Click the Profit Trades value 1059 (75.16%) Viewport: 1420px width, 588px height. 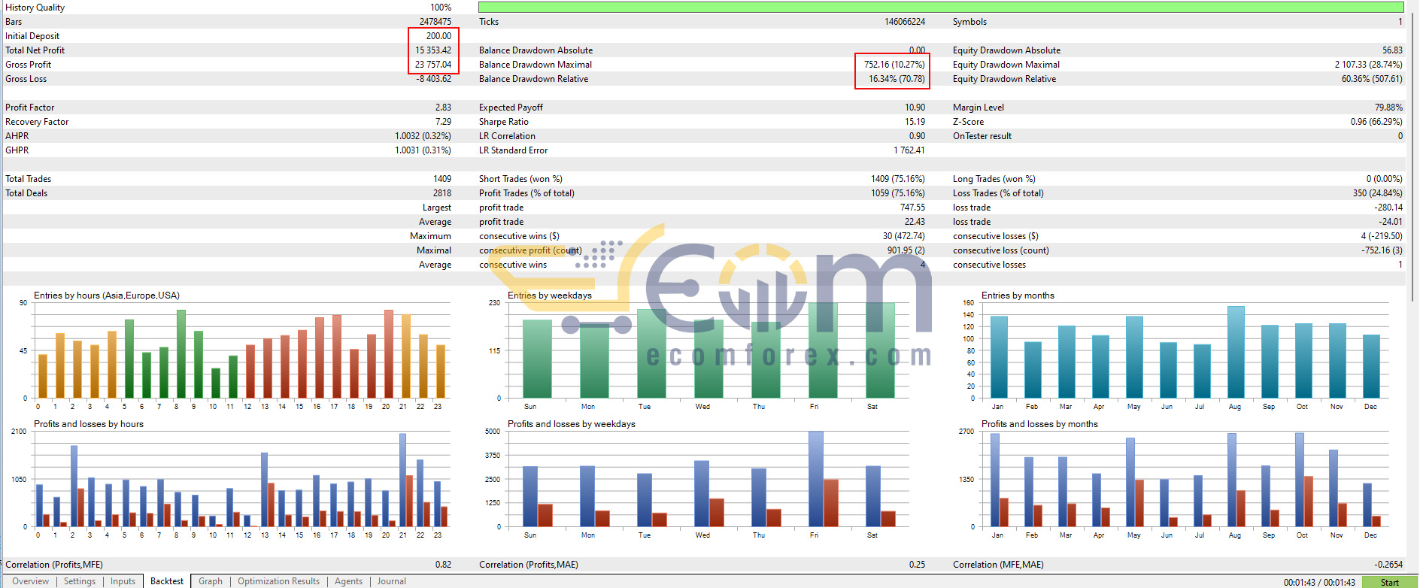tap(898, 193)
